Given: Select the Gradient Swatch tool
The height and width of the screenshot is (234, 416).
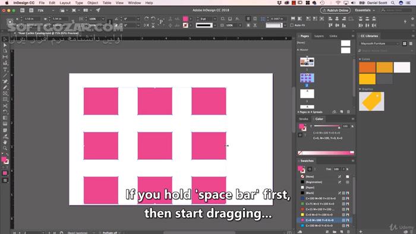Looking at the screenshot, I should click(x=5, y=118).
